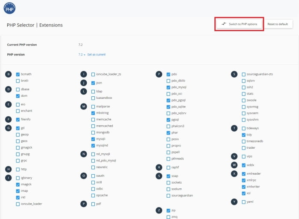Disable the soap extension
299x219 pixels.
[x=168, y=176]
